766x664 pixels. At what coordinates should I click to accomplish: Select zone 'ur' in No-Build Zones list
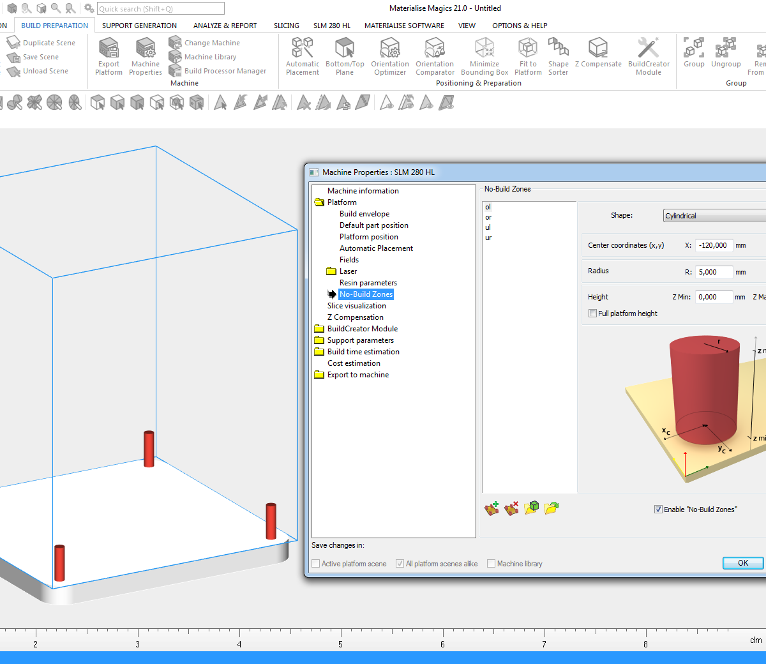pyautogui.click(x=488, y=238)
